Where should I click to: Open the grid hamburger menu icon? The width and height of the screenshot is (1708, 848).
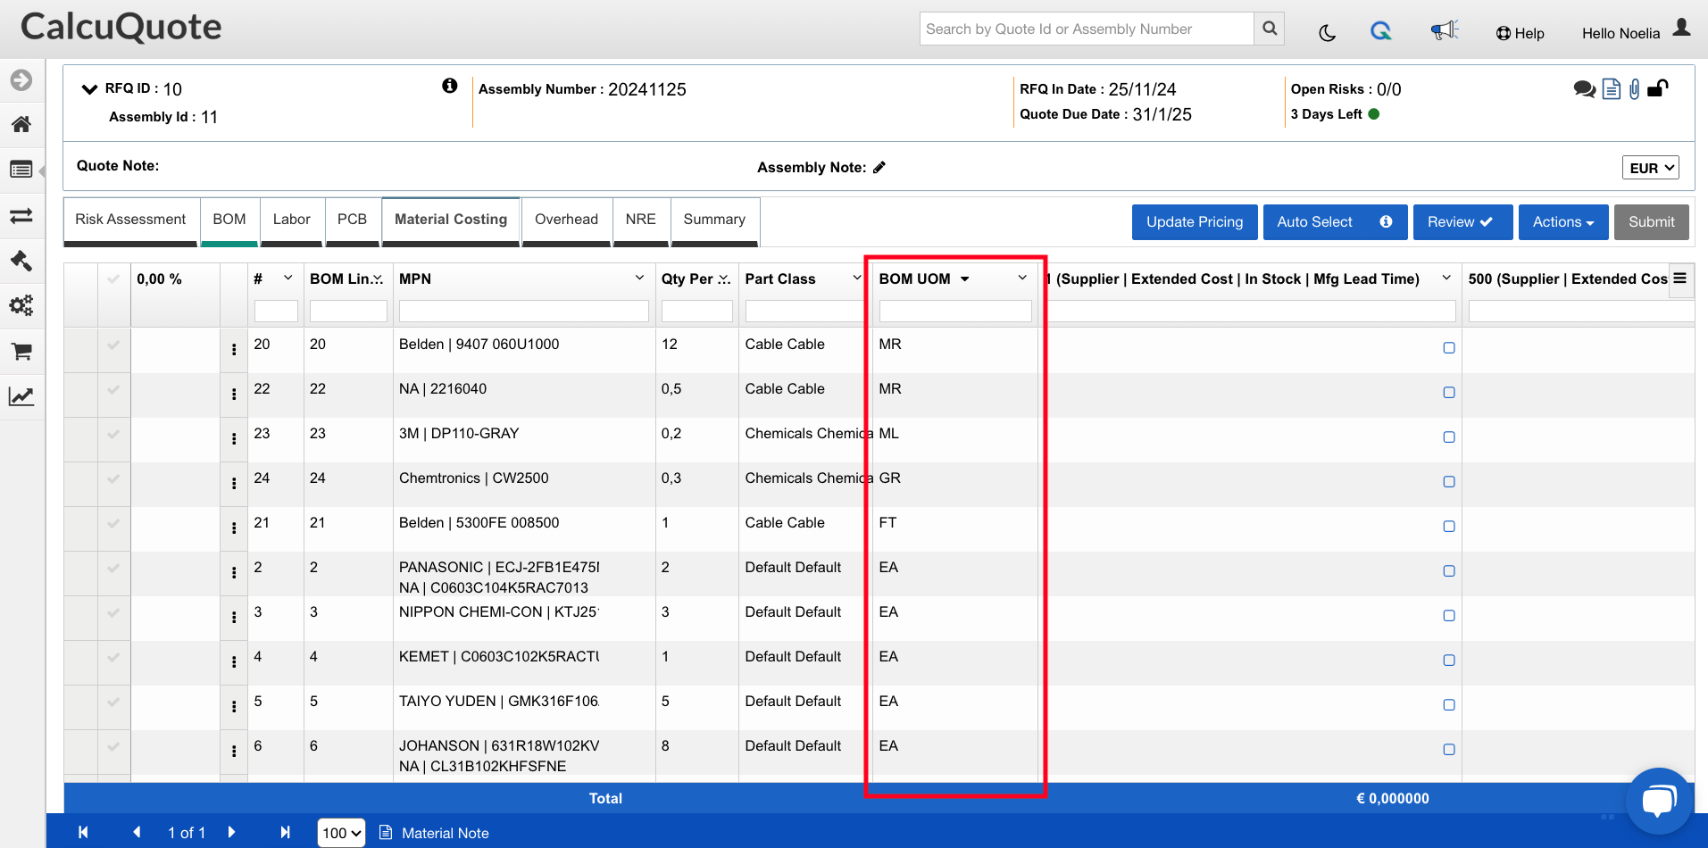(x=1679, y=279)
